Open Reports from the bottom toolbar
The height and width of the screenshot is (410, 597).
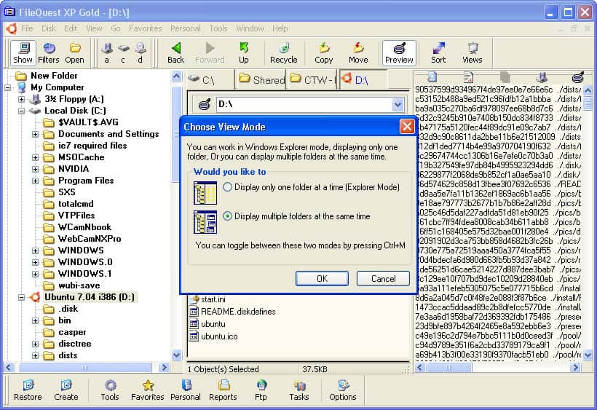(223, 390)
